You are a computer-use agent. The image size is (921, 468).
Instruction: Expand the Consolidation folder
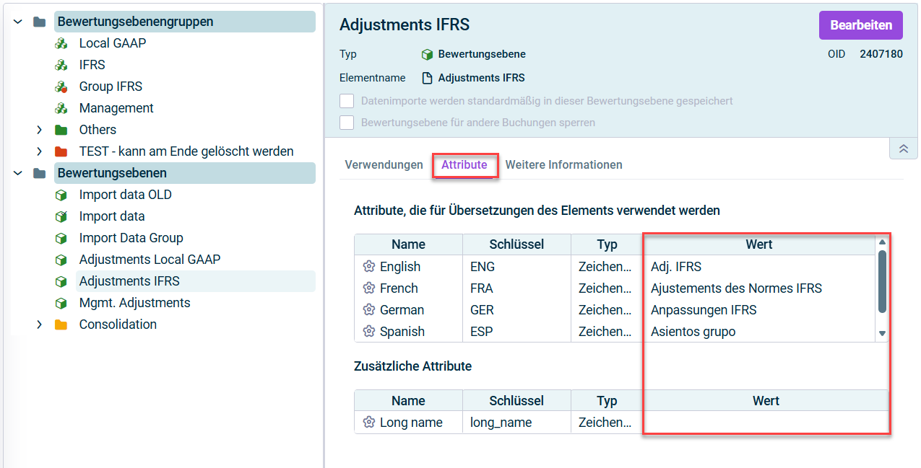(40, 324)
